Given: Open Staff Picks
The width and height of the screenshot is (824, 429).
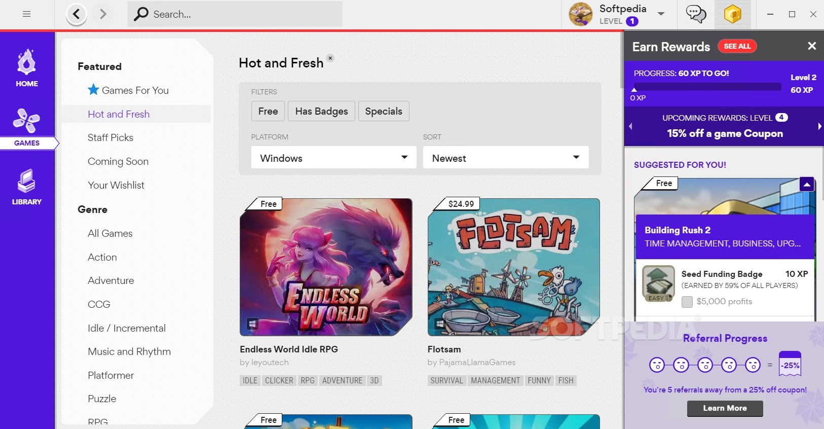Looking at the screenshot, I should [x=110, y=137].
